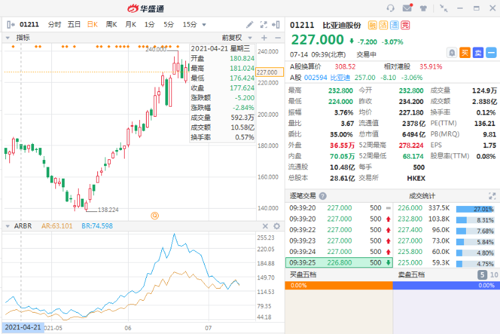Click the drawing pencil tool icon
Viewport: 500px width, 334px height.
coord(249,25)
